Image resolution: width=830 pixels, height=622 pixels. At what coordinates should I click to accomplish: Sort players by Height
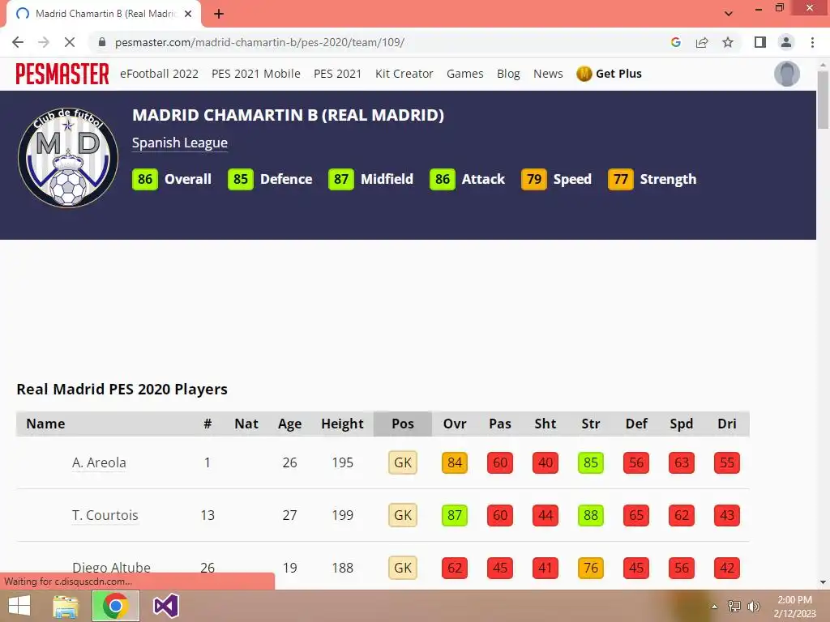point(342,424)
